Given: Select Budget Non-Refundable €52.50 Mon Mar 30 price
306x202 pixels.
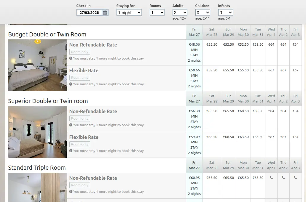Looking at the screenshot, I should click(x=243, y=44).
